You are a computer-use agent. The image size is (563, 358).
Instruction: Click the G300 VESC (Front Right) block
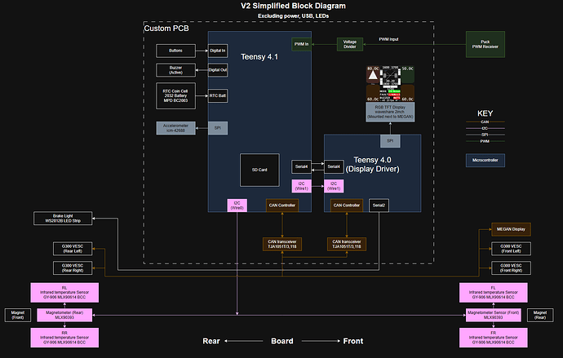coord(500,267)
